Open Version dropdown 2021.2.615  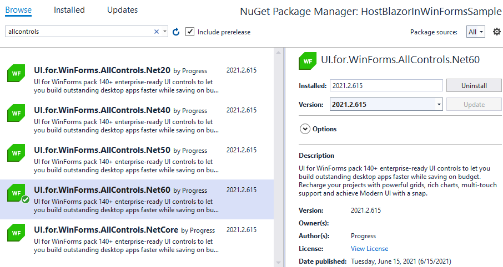[386, 104]
